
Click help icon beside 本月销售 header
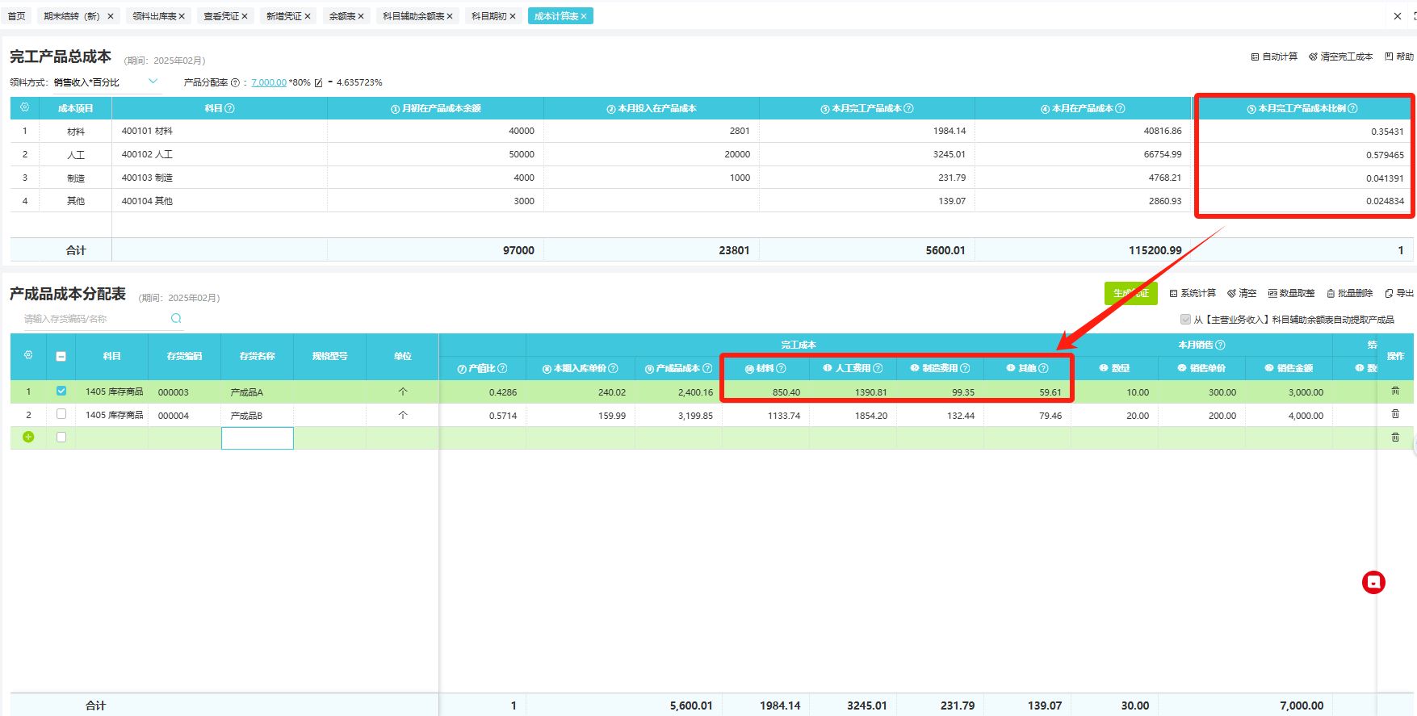(1220, 345)
